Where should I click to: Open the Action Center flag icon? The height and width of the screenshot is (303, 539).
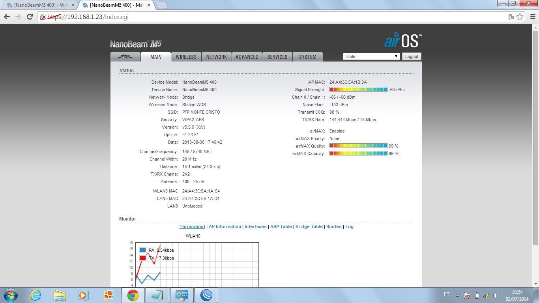[x=467, y=295]
